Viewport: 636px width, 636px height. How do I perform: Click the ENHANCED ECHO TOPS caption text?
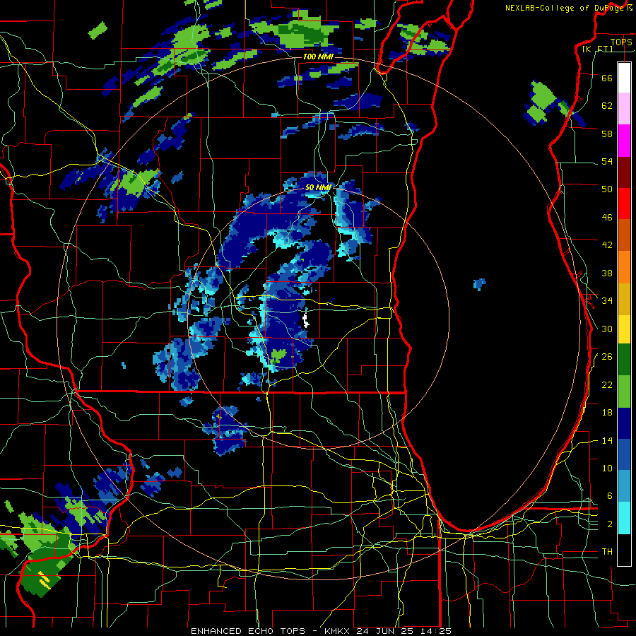247,631
